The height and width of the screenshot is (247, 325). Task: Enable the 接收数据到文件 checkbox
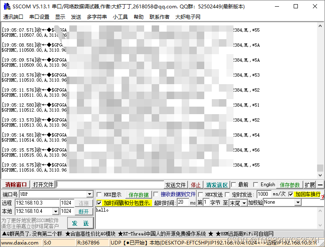click(156, 194)
